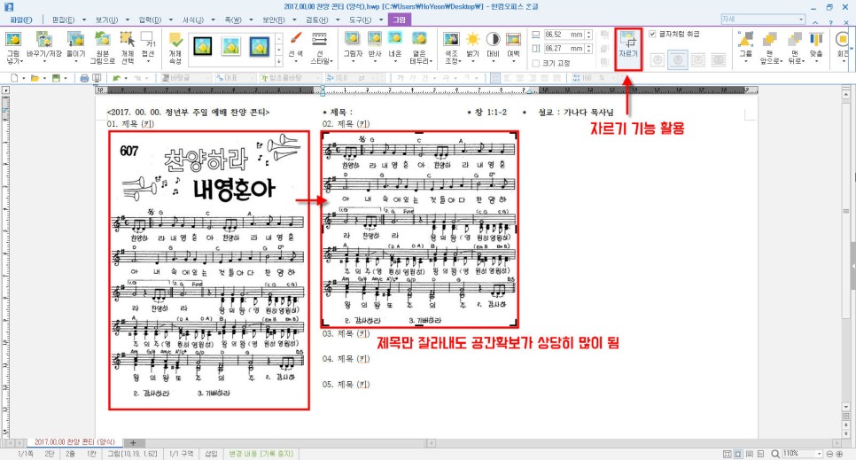Viewport: 856px width, 460px height.
Task: Apply the 옅은 테두리 soft edge effect
Action: point(419,38)
